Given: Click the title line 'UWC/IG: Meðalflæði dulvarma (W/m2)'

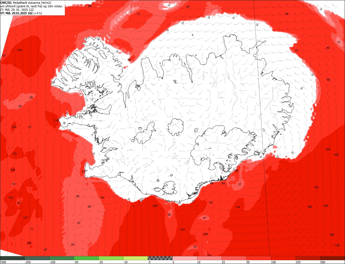Looking at the screenshot, I should (x=26, y=3).
